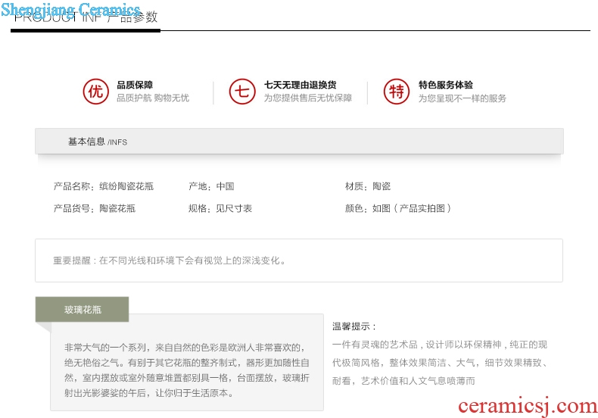Click the red 优 quality guarantee icon
Viewport: 598px width, 418px height.
point(95,92)
